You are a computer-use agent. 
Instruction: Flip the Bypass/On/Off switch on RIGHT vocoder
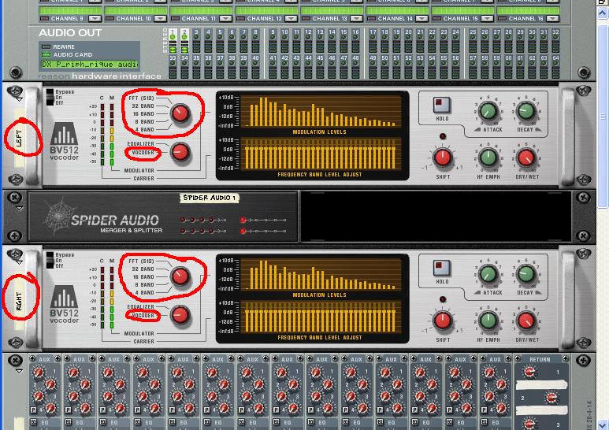pyautogui.click(x=50, y=260)
